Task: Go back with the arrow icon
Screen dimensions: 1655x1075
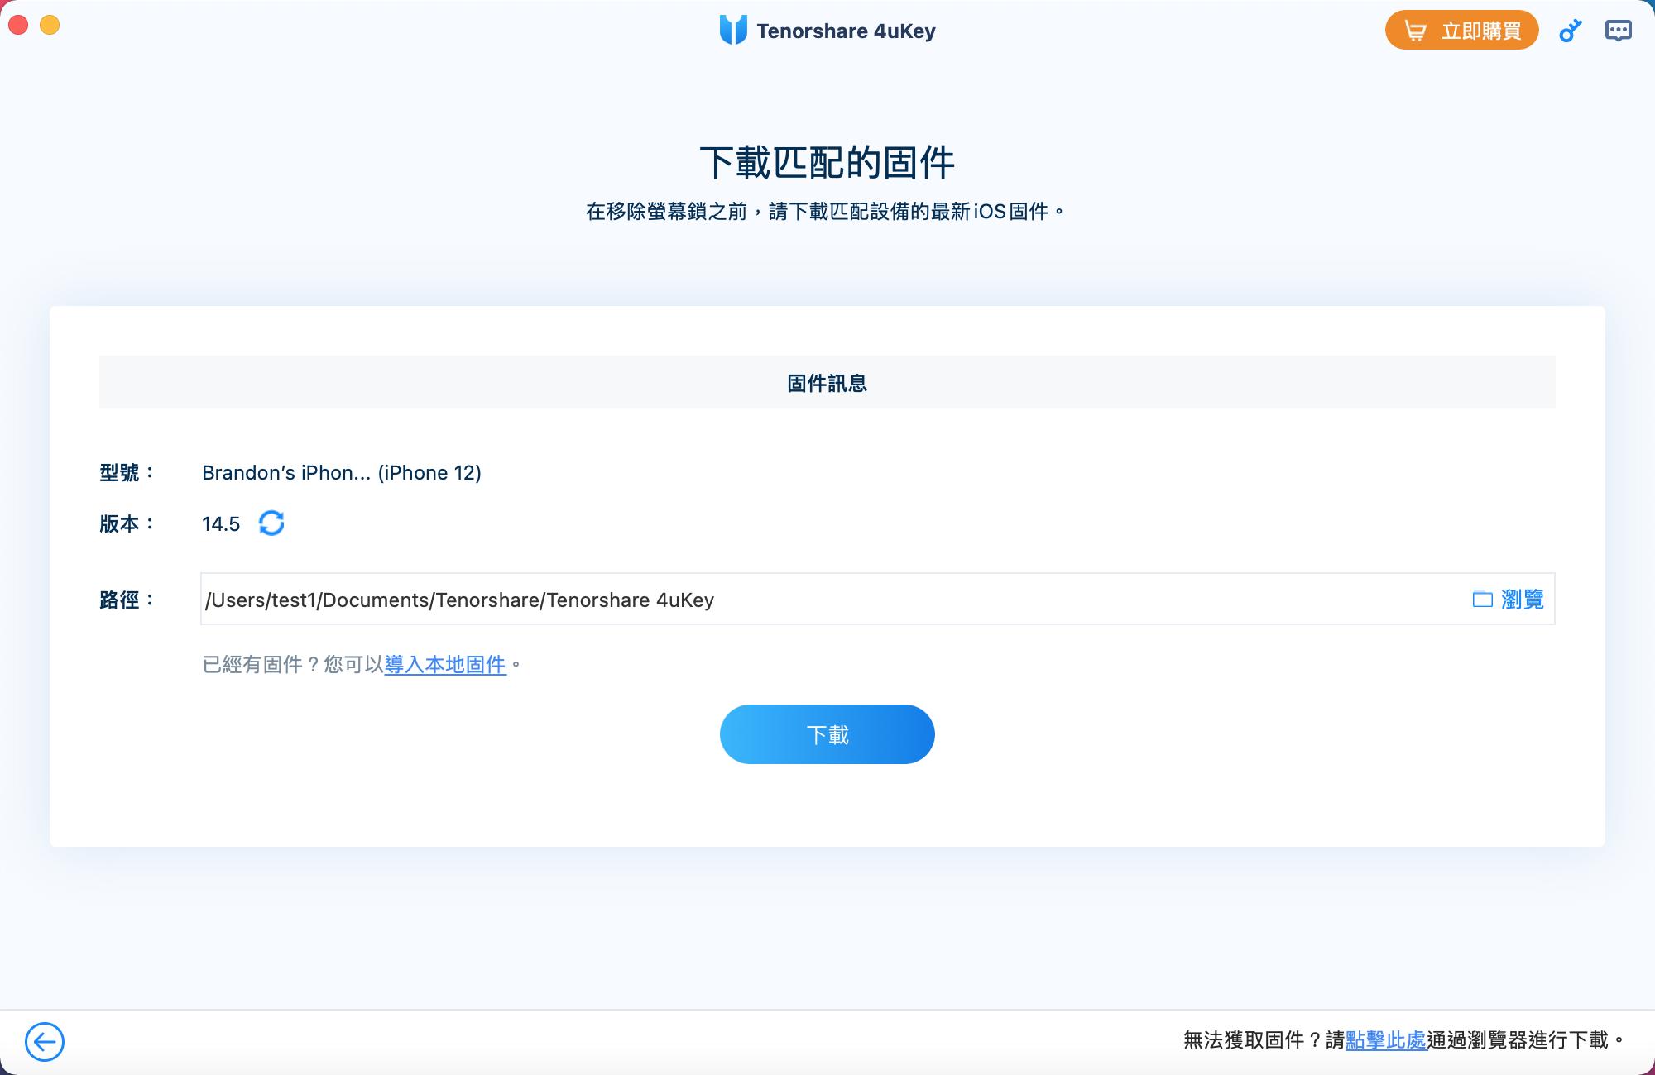Action: (x=45, y=1041)
